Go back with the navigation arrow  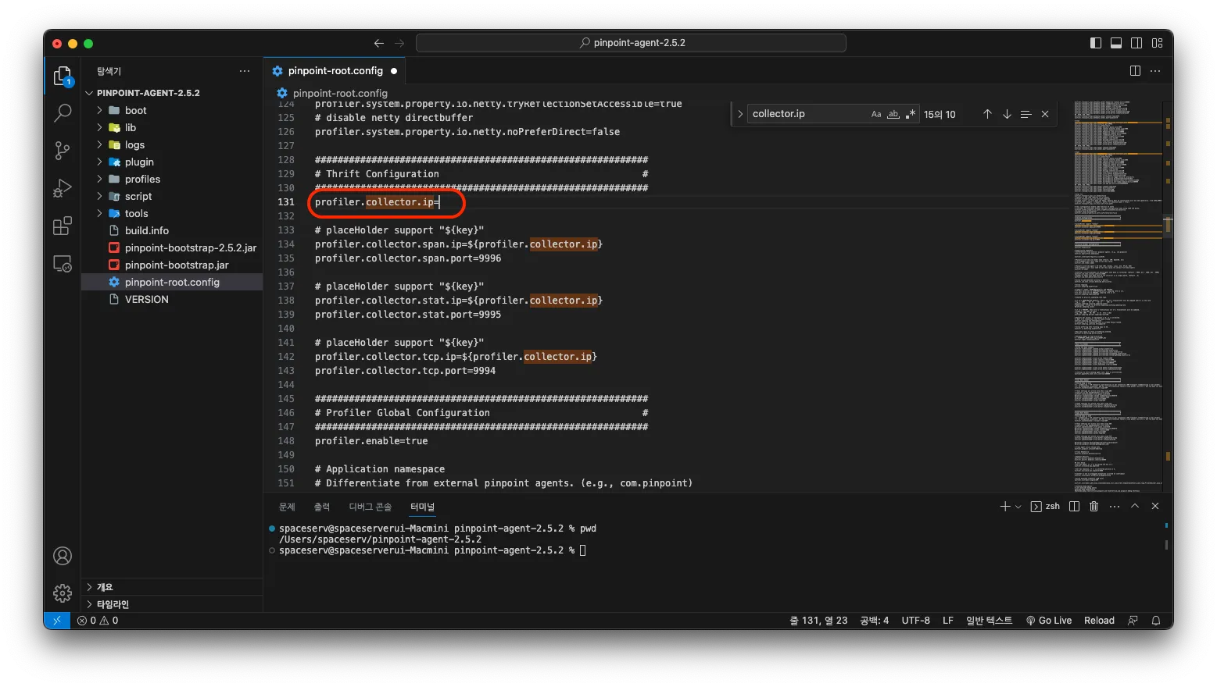(379, 44)
